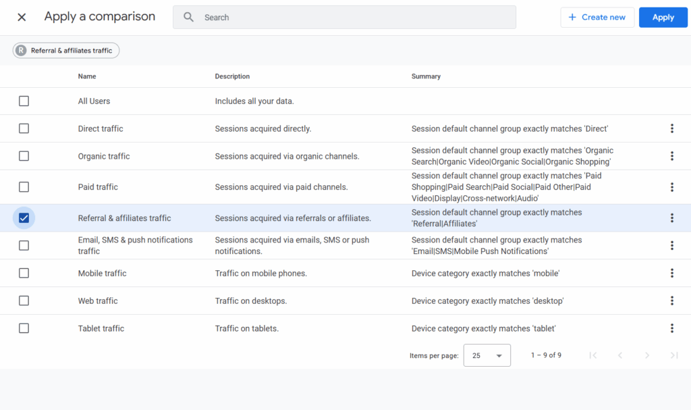This screenshot has width=691, height=410.
Task: Click 'Sessions acquired via referrals or affiliates.' text
Action: pos(293,218)
